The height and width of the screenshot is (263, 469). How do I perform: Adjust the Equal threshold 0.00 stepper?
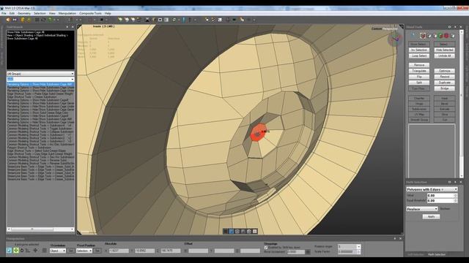456,201
